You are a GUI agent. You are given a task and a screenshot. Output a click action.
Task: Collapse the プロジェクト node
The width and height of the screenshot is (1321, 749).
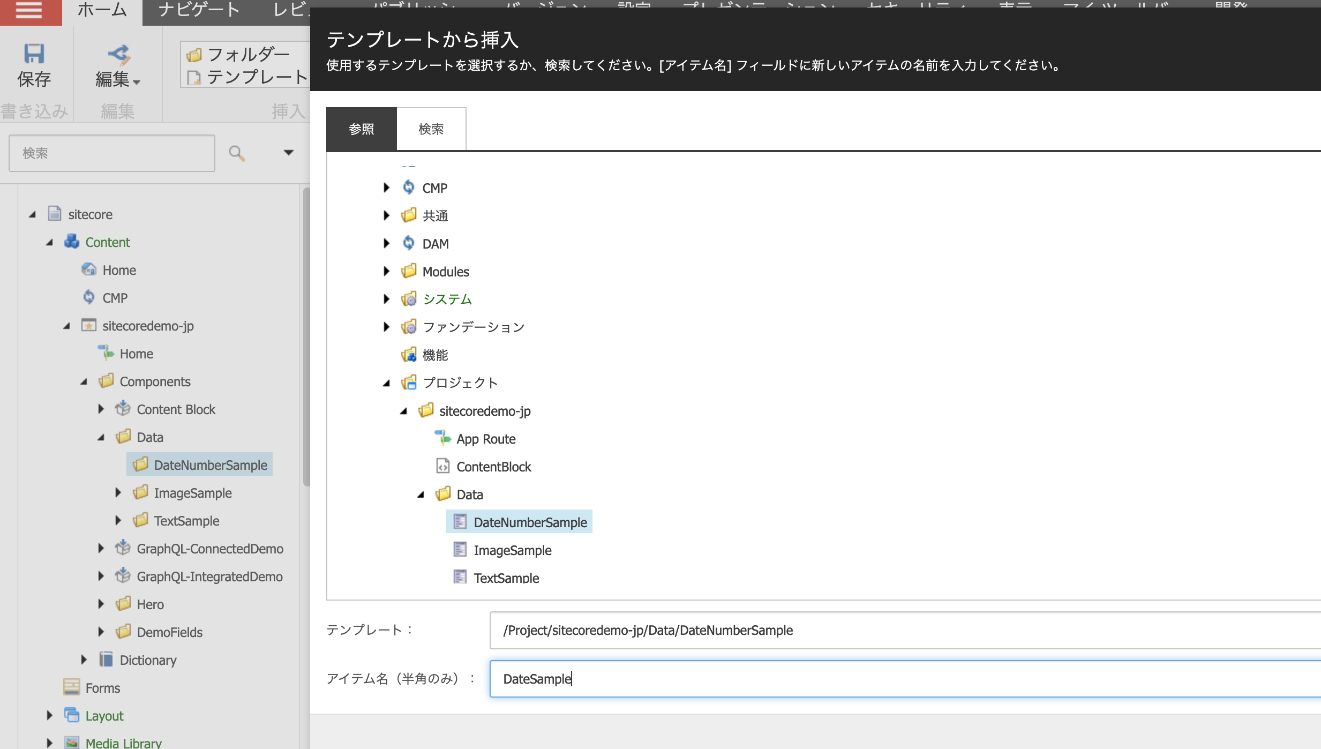coord(386,383)
